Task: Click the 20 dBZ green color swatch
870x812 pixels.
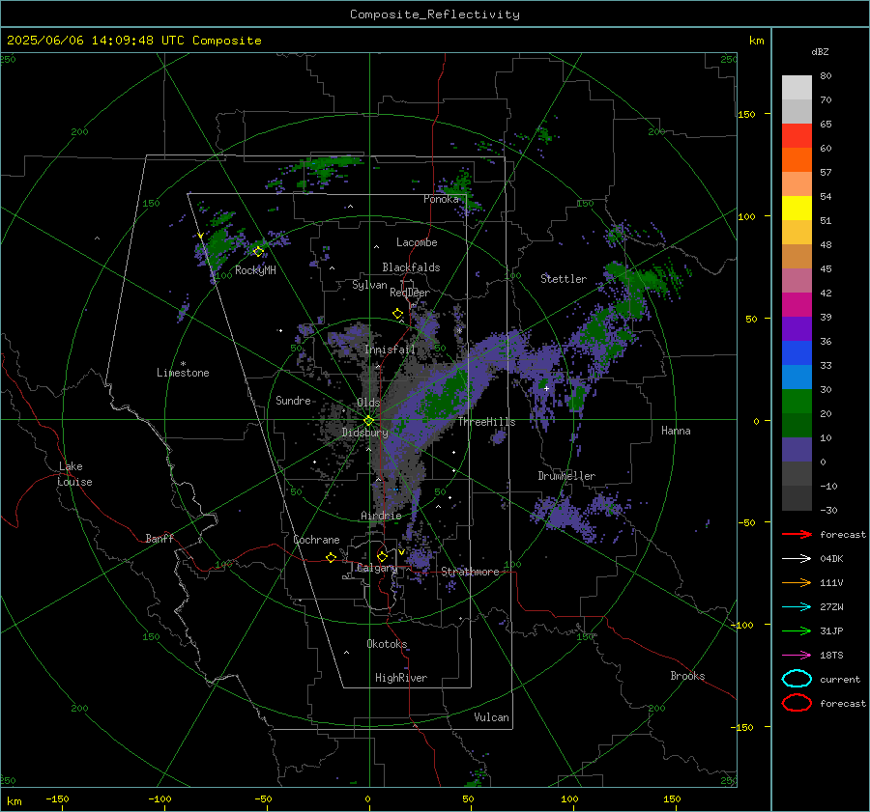Action: click(797, 402)
